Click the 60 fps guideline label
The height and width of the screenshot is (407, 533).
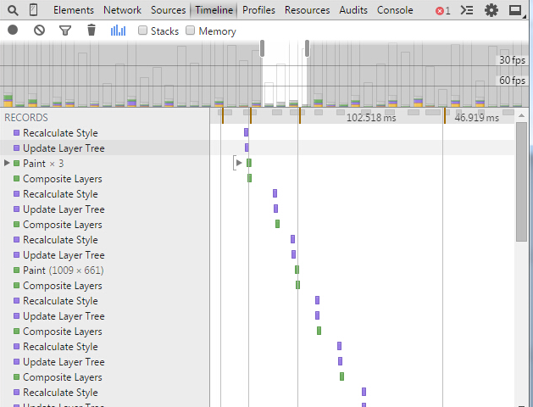(x=512, y=81)
